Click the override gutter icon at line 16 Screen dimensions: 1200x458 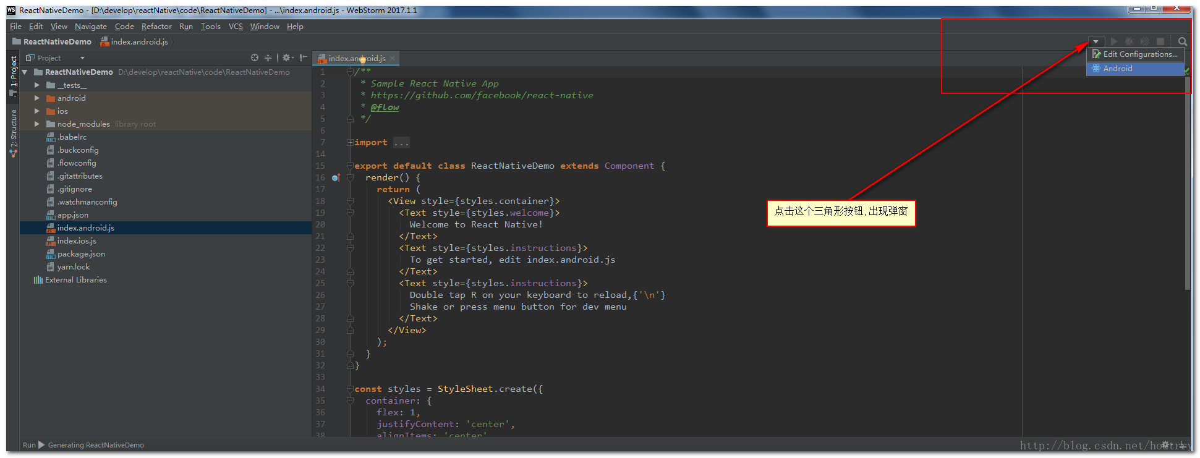point(336,177)
